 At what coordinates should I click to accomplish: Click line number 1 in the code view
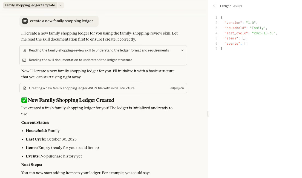click(216, 17)
